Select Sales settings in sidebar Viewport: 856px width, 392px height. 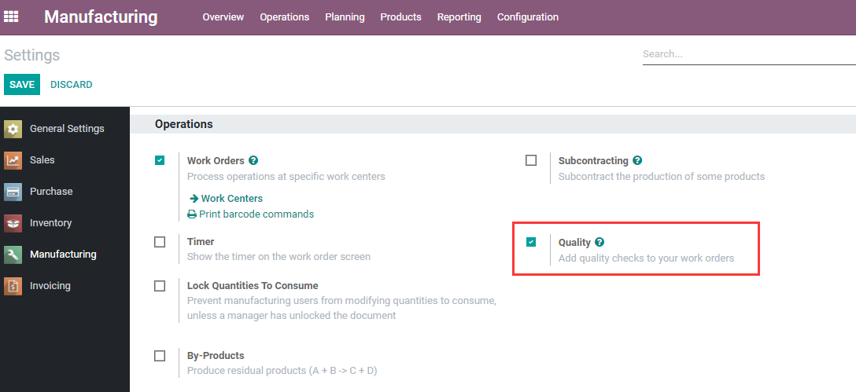coord(42,159)
